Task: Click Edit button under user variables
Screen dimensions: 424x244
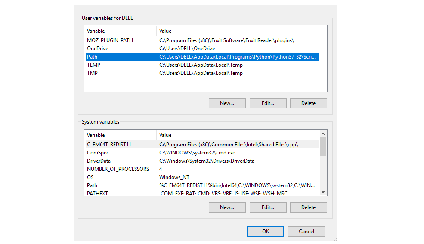Action: pos(268,103)
